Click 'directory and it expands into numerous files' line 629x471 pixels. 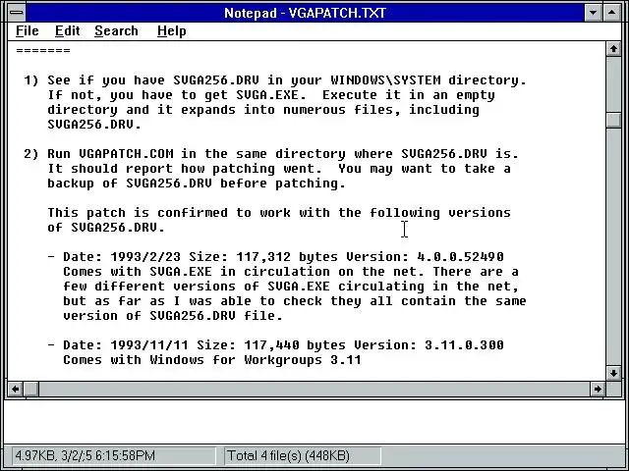pyautogui.click(x=263, y=110)
